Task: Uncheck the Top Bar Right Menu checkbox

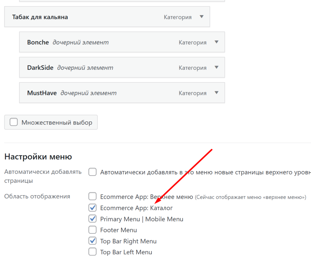Action: click(x=93, y=241)
